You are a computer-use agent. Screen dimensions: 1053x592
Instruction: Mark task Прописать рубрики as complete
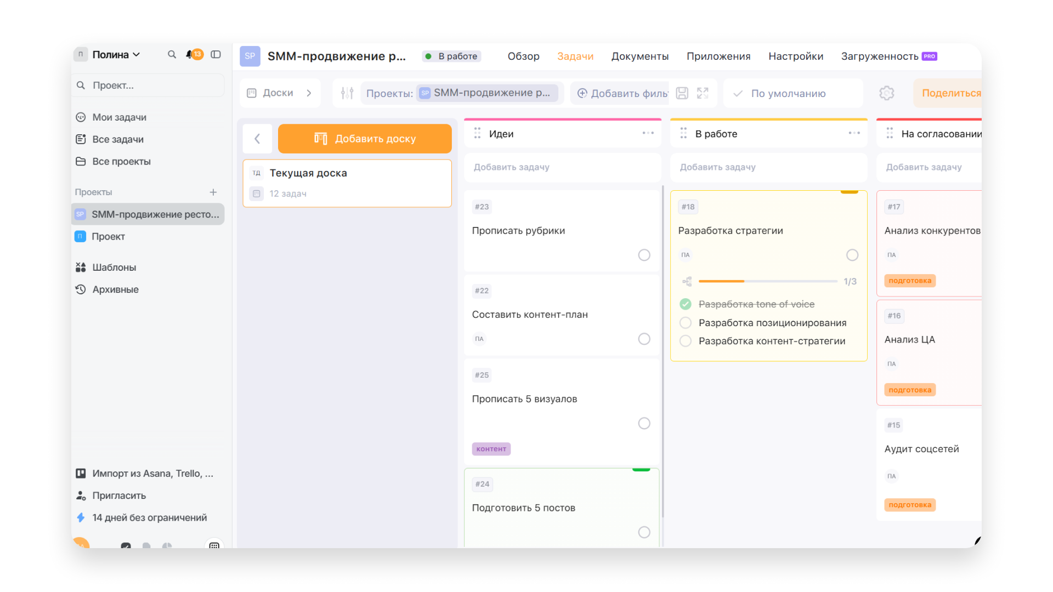click(644, 255)
